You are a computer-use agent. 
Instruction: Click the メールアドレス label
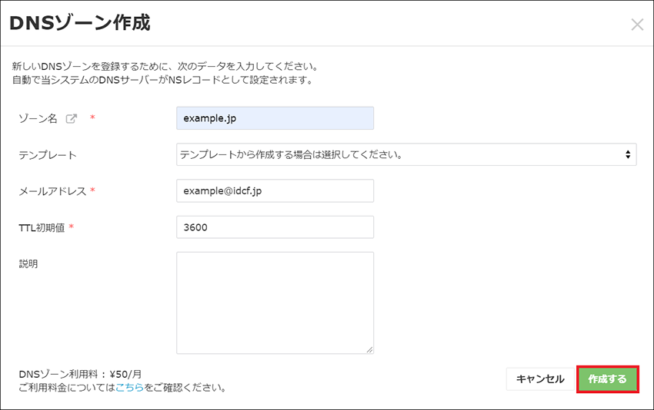52,191
